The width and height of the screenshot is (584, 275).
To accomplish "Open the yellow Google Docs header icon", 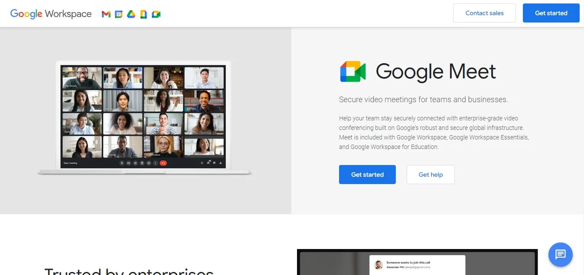I will point(144,14).
